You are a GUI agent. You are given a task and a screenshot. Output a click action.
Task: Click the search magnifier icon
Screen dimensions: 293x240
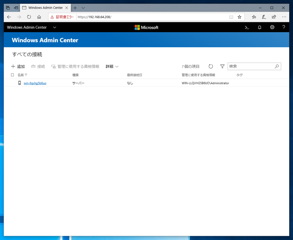pos(277,66)
